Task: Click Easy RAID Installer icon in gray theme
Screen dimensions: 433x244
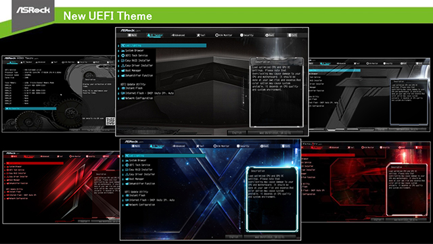Action: [x=123, y=60]
